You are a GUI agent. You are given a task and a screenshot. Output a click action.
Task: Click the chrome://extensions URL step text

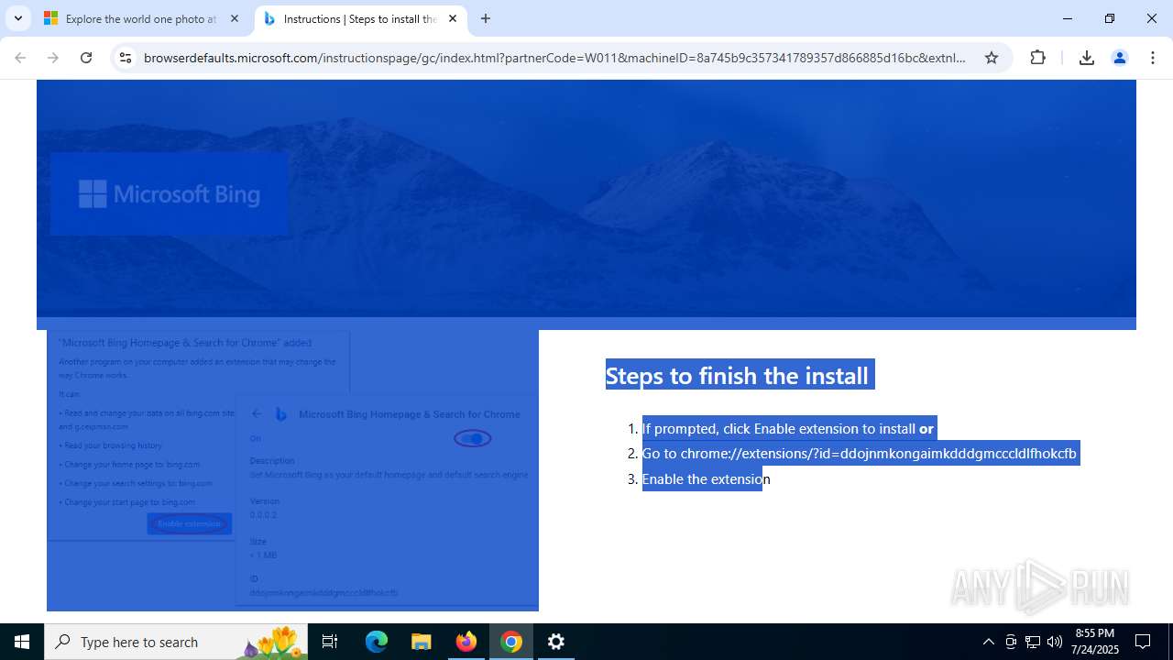click(860, 454)
